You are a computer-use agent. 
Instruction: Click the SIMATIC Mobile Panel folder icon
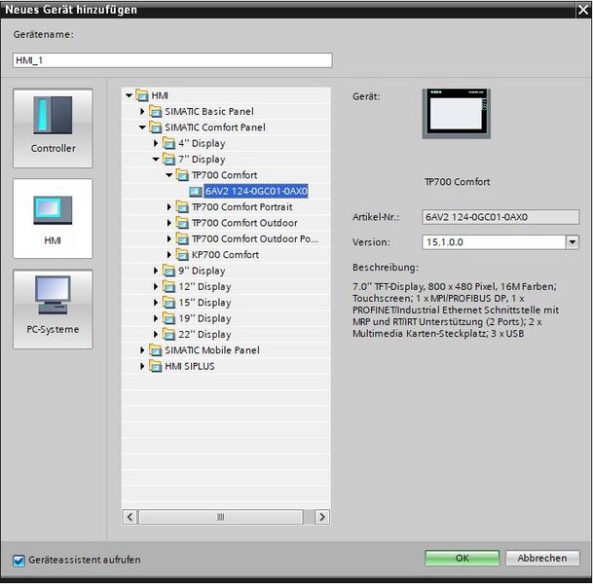tap(156, 350)
